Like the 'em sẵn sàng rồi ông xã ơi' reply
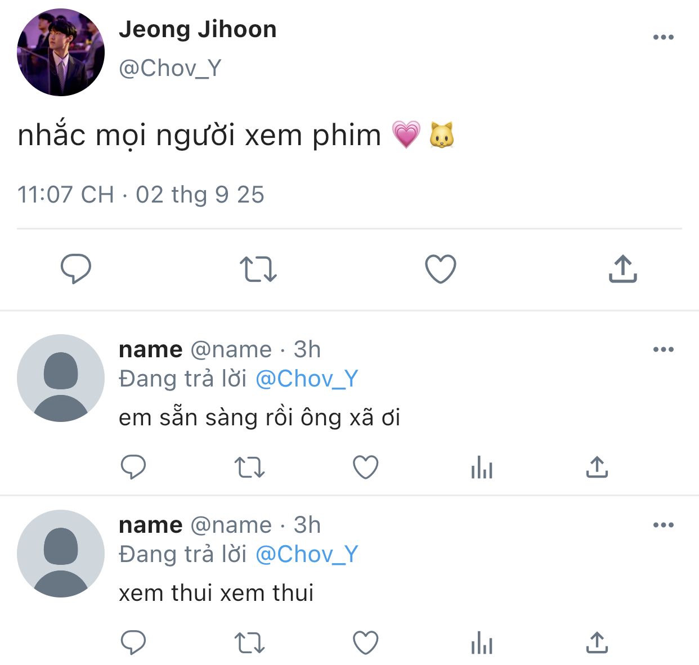 (x=365, y=467)
